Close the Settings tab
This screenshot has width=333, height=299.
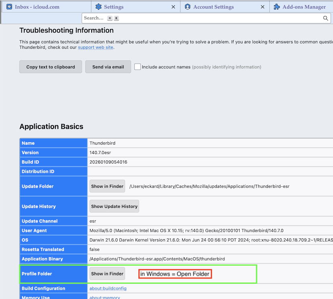(x=173, y=7)
